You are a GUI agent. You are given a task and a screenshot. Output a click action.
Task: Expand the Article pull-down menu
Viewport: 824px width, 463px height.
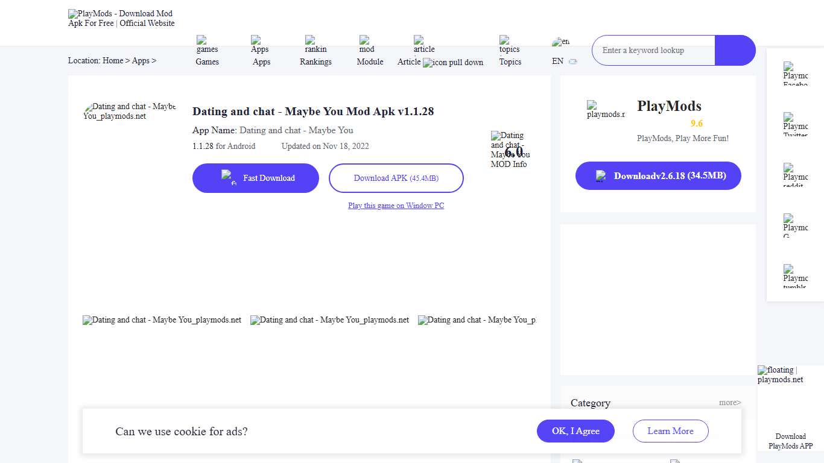point(452,62)
